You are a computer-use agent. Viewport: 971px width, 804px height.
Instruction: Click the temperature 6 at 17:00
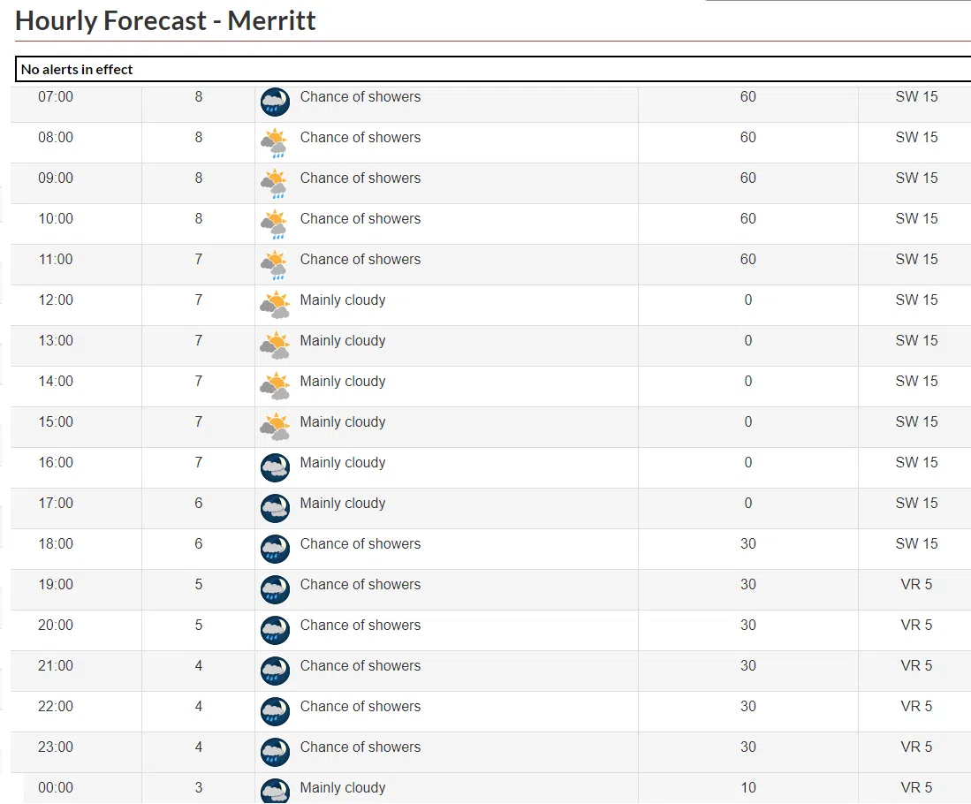198,503
